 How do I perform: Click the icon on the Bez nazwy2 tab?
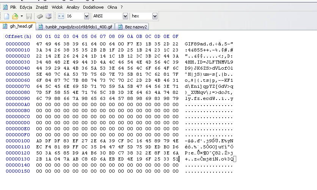pos(120,26)
